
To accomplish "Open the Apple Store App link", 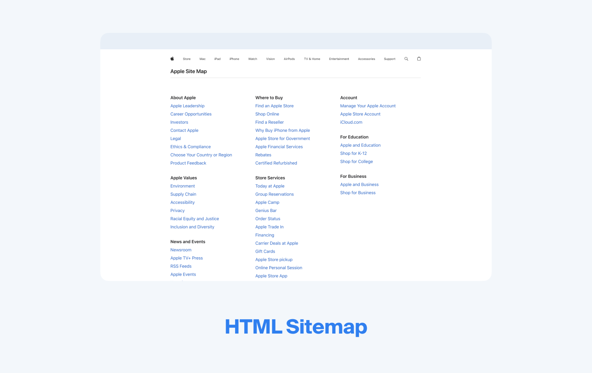I will pos(271,276).
